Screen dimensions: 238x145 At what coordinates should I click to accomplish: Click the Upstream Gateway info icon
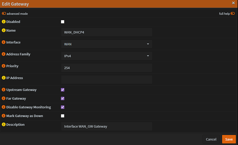tap(4, 90)
